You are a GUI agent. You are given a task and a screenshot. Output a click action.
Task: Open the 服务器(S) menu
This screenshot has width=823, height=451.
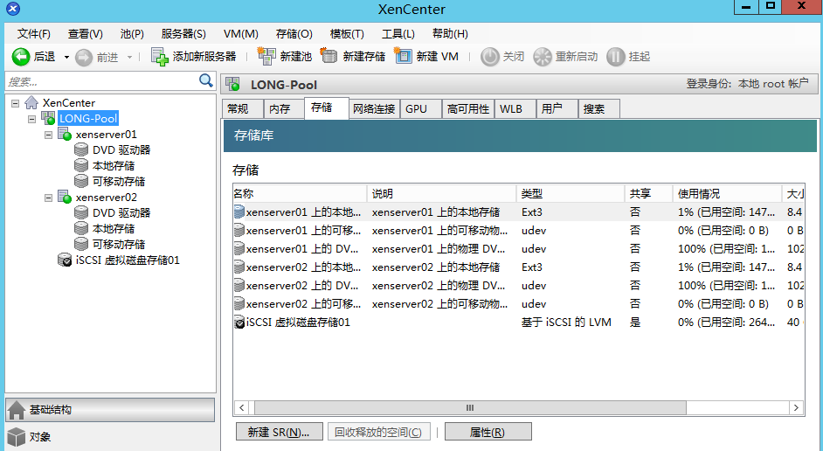click(x=183, y=33)
